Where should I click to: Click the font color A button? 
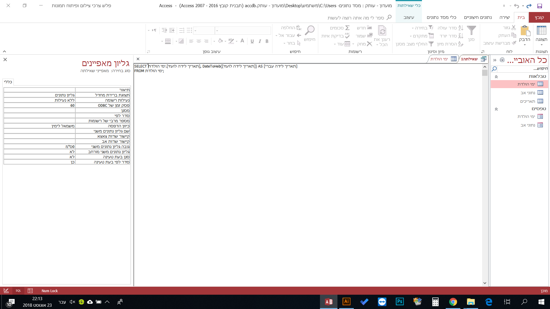(x=242, y=41)
